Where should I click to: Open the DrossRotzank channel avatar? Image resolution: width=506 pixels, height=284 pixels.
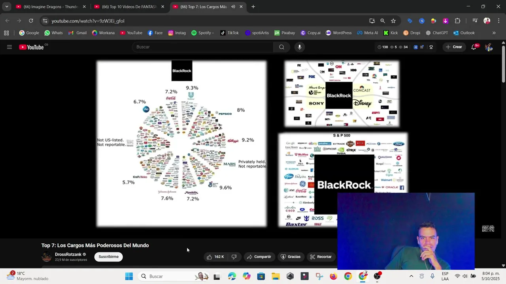click(x=47, y=257)
